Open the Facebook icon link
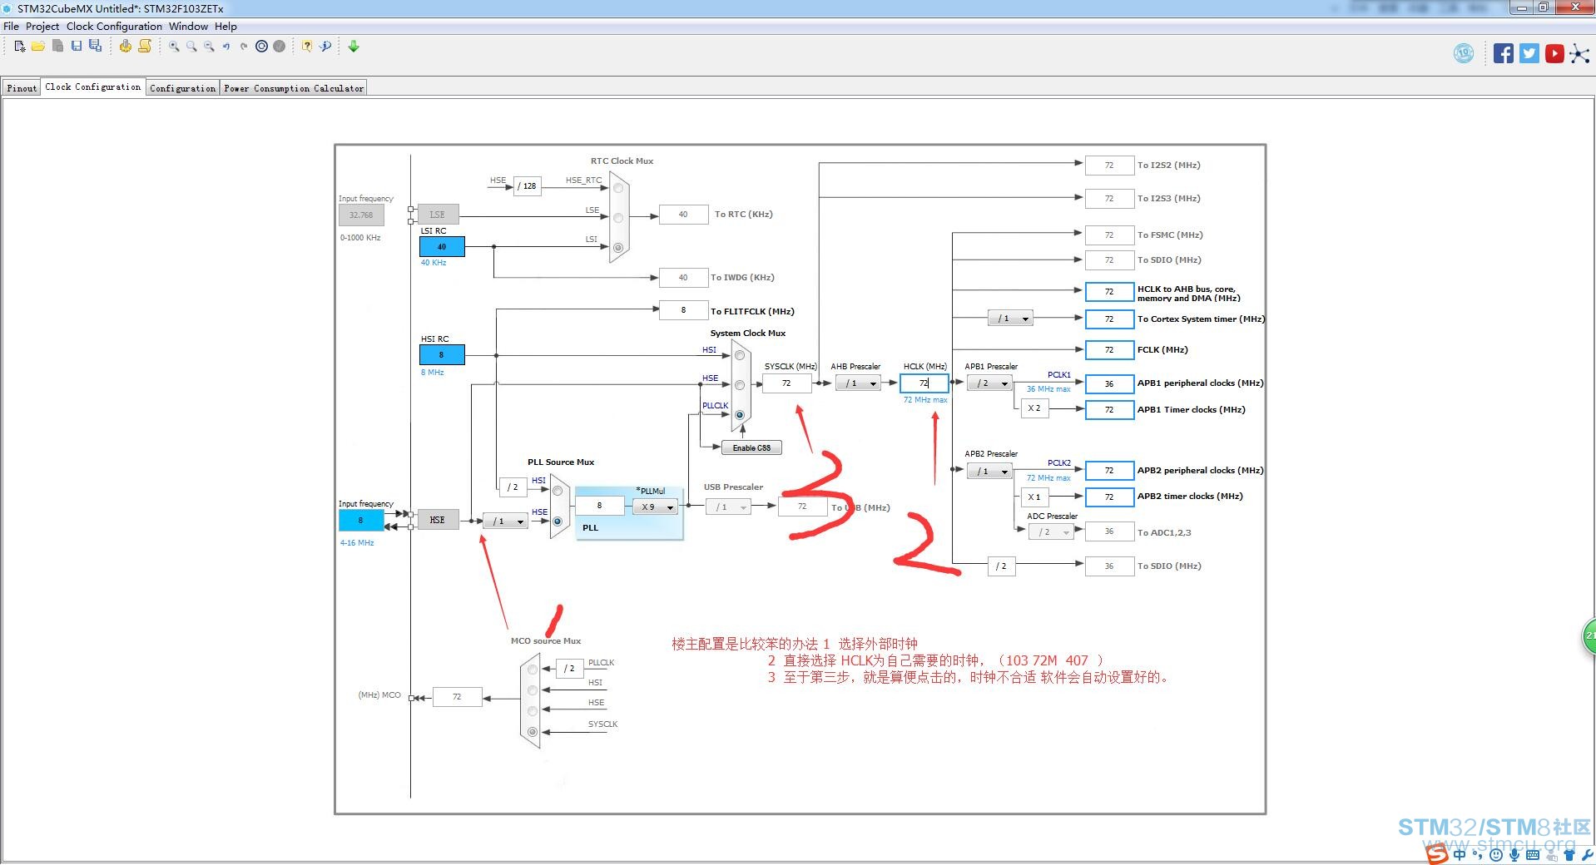1596x865 pixels. (1504, 53)
